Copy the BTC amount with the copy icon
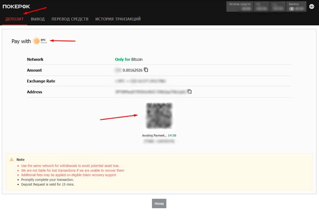Screen dimensions: 319x222 coord(146,70)
